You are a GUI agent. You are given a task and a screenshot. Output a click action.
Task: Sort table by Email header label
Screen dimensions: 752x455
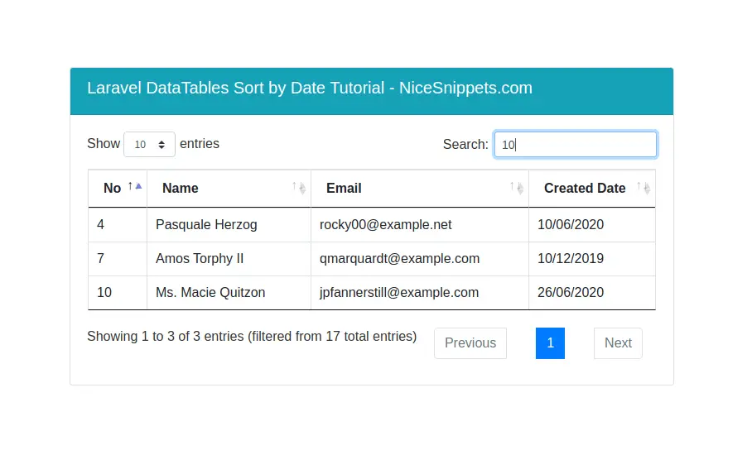pos(344,189)
